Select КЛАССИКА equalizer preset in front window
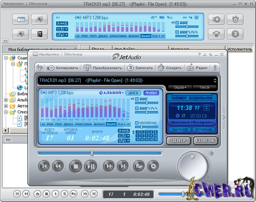The height and width of the screenshot is (202, 256). click(x=83, y=124)
